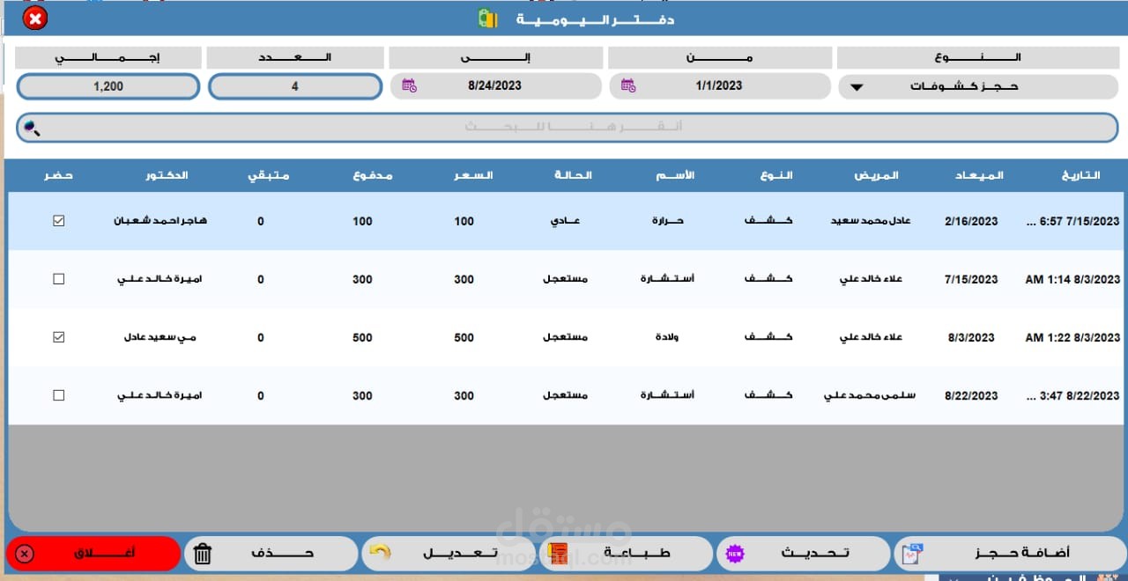The width and height of the screenshot is (1128, 581).
Task: Click the booking icon on the أضافة حجز button
Action: coord(913,553)
